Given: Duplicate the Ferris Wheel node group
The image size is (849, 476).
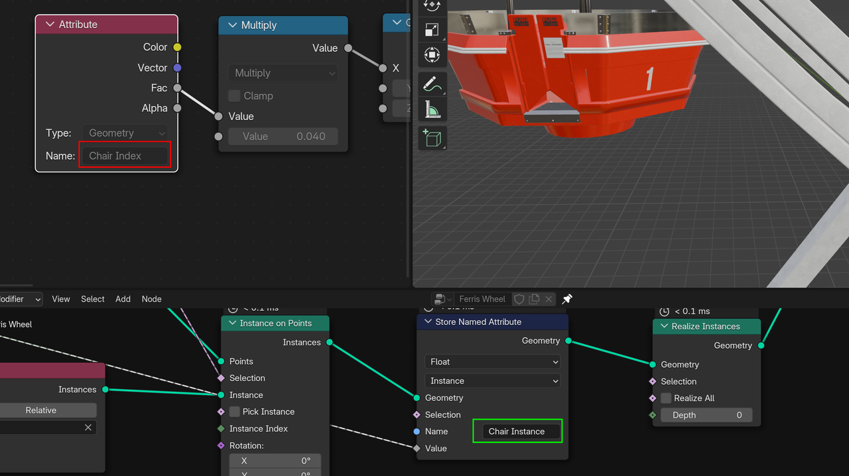Looking at the screenshot, I should point(534,299).
